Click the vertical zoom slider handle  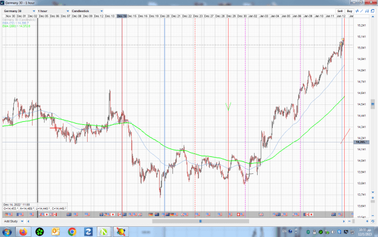373,201
